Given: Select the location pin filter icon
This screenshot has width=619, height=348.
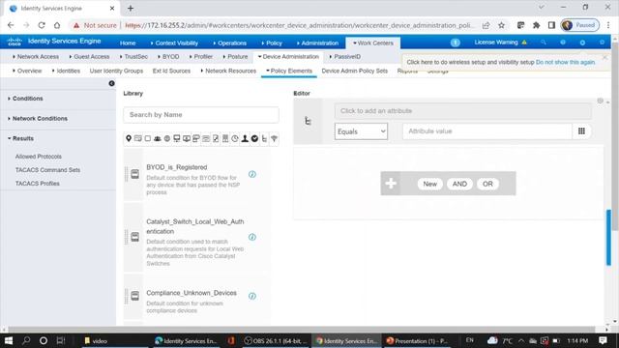Looking at the screenshot, I should (129, 138).
